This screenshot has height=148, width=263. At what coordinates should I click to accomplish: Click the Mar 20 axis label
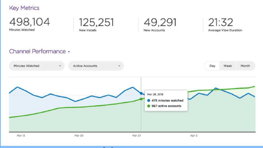click(79, 135)
